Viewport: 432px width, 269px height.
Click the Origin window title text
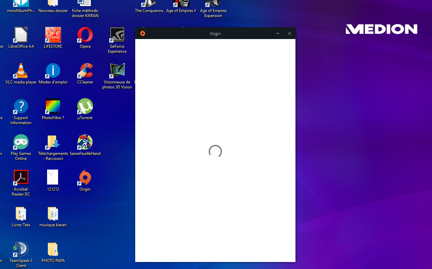(215, 34)
